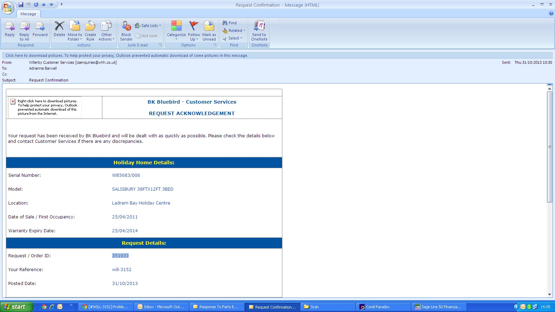Send this message to OneNote
Image resolution: width=555 pixels, height=312 pixels.
[259, 31]
